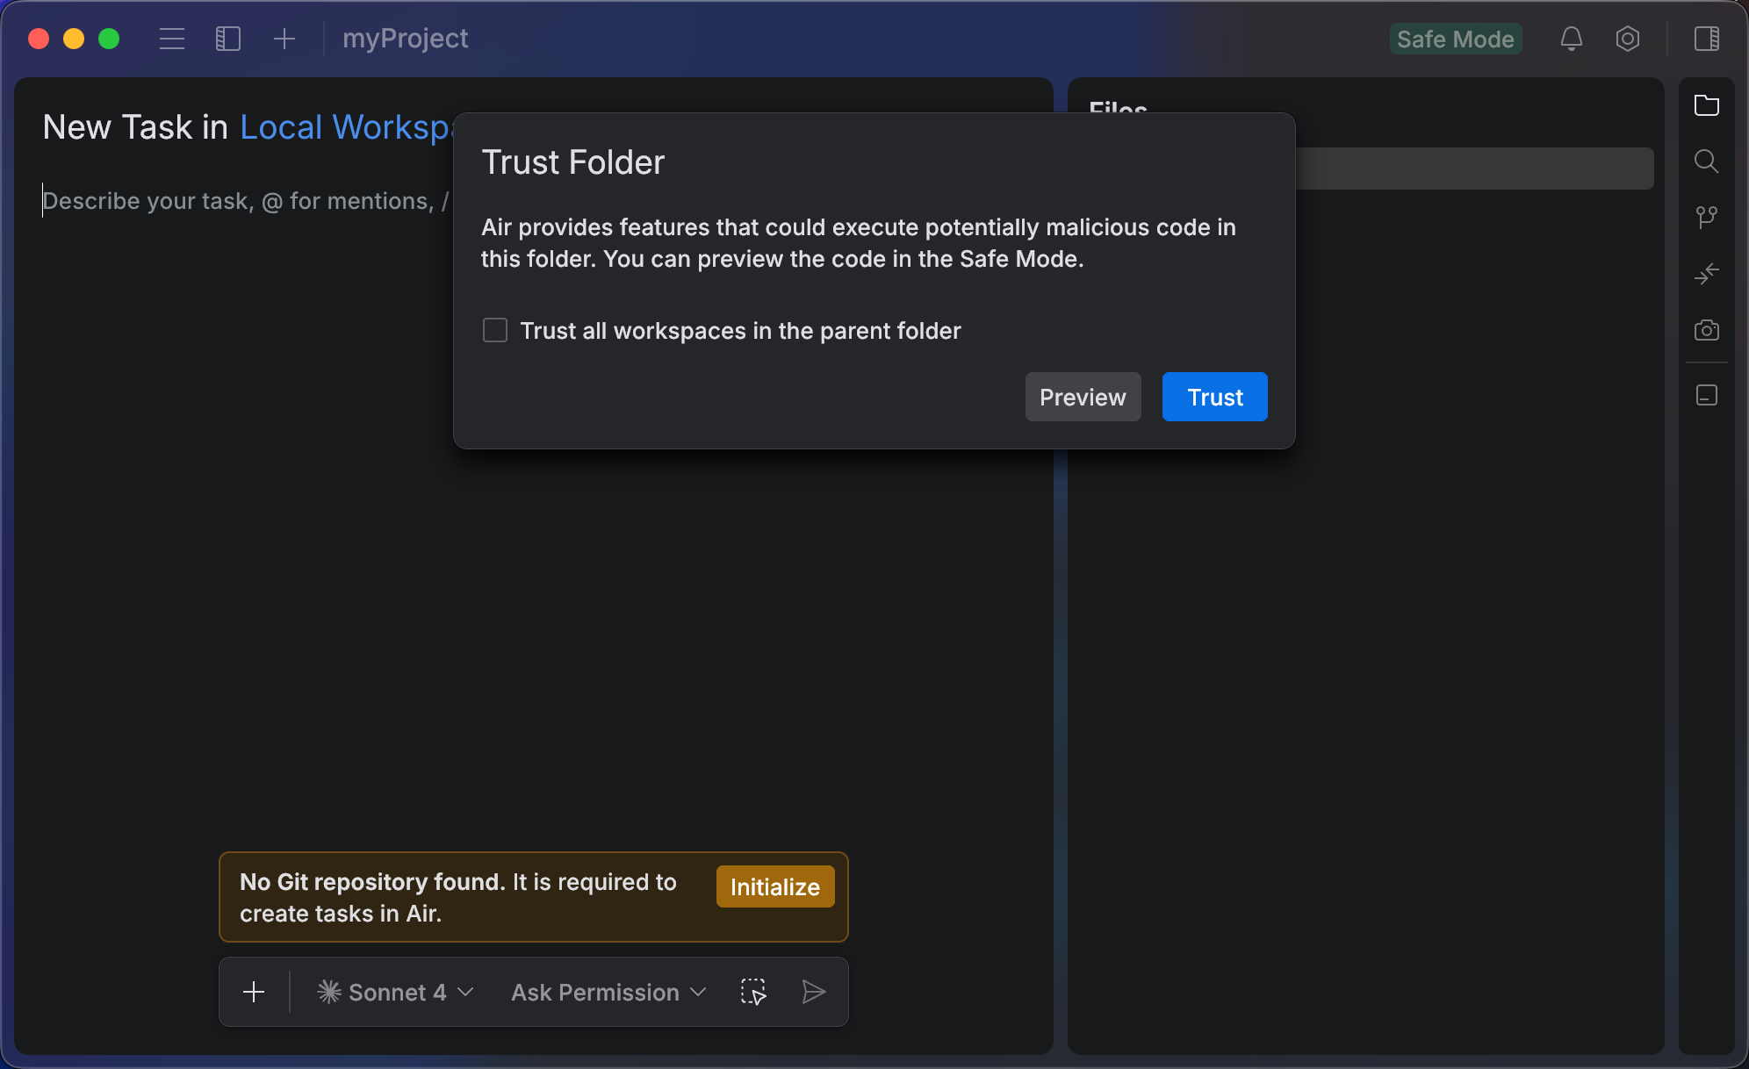The height and width of the screenshot is (1069, 1749).
Task: Open the Ask Permission dropdown
Action: click(x=608, y=992)
